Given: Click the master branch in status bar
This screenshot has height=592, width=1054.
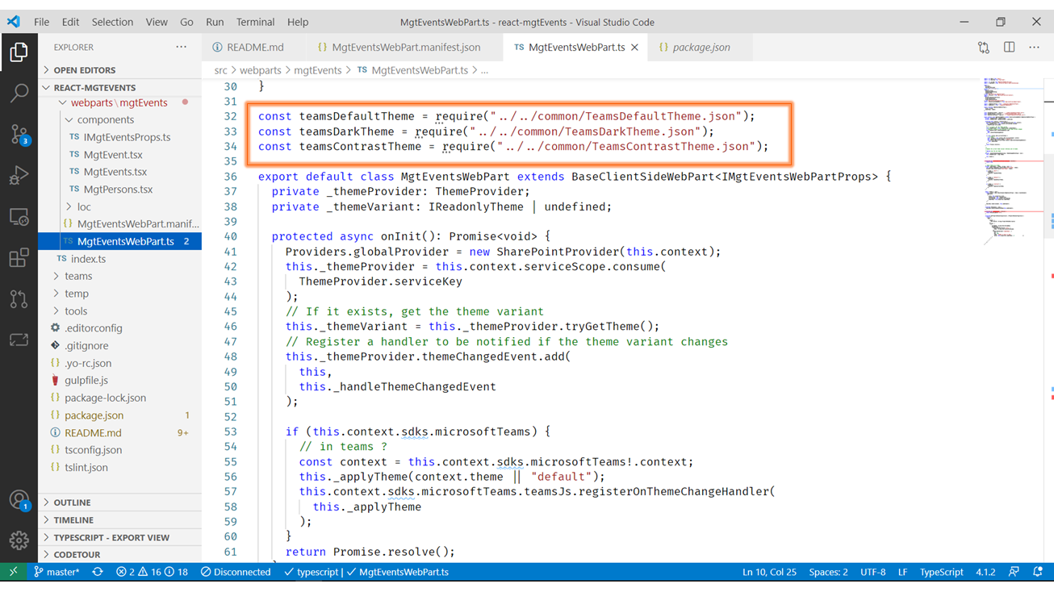Looking at the screenshot, I should (x=56, y=572).
